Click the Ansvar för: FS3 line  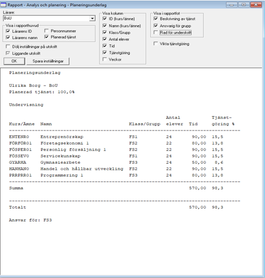coord(30,220)
